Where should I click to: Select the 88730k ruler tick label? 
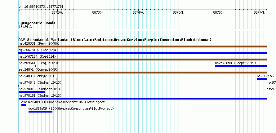point(98,13)
